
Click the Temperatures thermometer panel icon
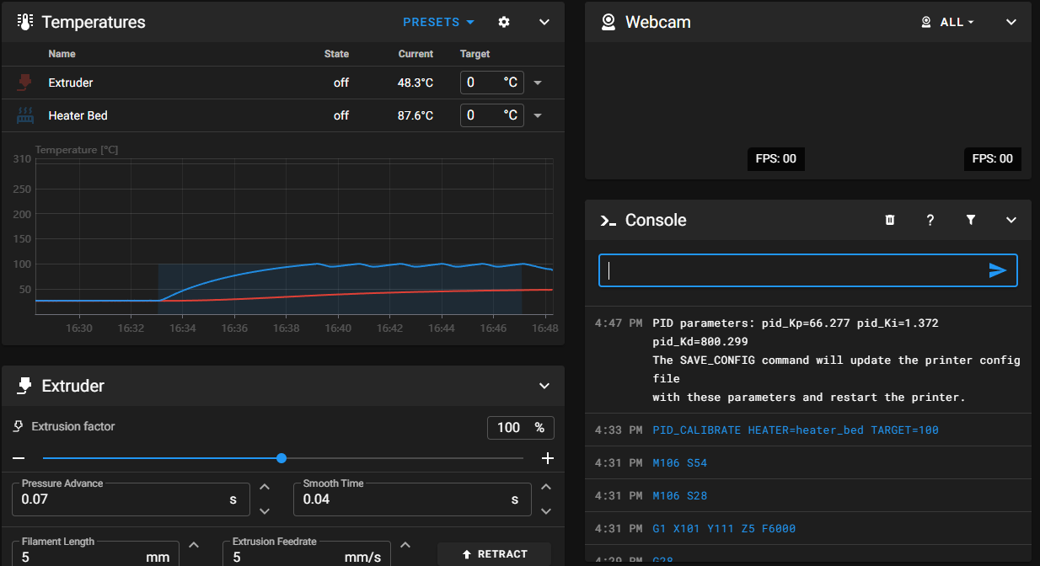point(24,22)
